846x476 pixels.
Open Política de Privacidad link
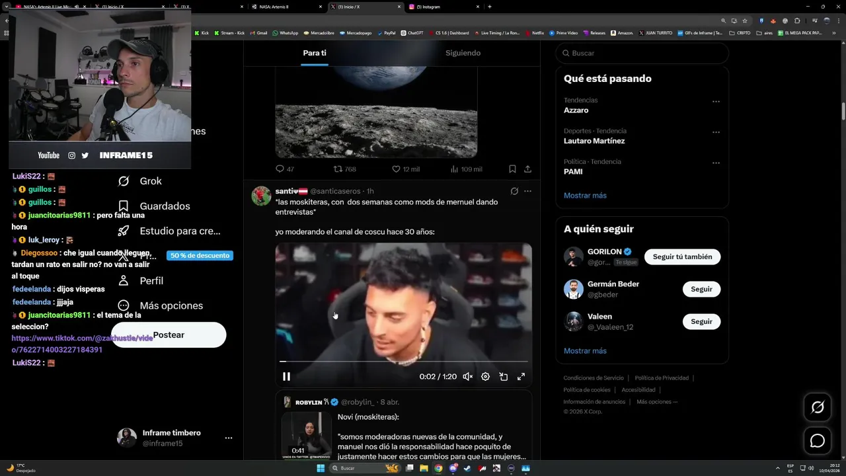click(x=662, y=378)
